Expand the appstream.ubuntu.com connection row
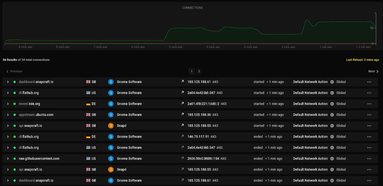The height and width of the screenshot is (186, 383). pos(7,115)
